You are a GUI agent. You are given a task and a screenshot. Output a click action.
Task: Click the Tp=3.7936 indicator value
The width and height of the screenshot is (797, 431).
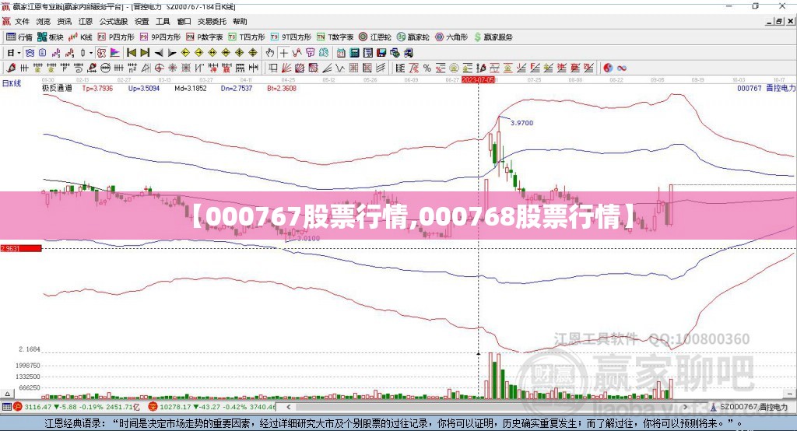tap(97, 89)
